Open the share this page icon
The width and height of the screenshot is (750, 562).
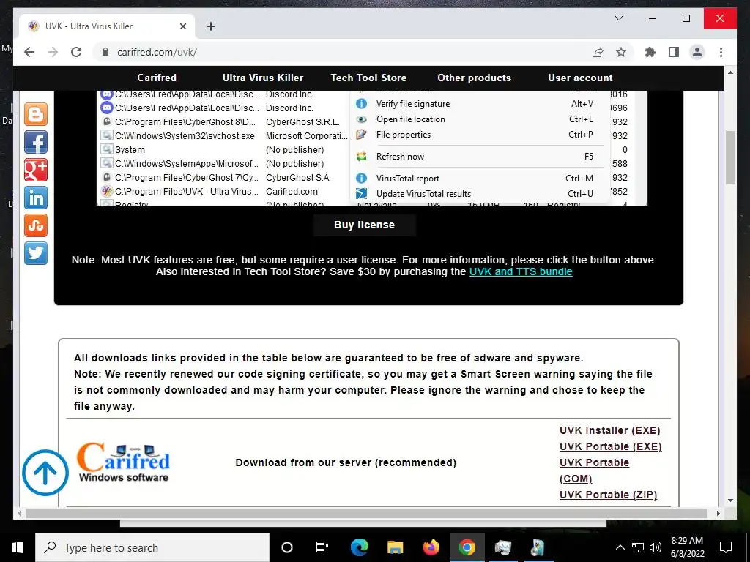click(x=598, y=52)
